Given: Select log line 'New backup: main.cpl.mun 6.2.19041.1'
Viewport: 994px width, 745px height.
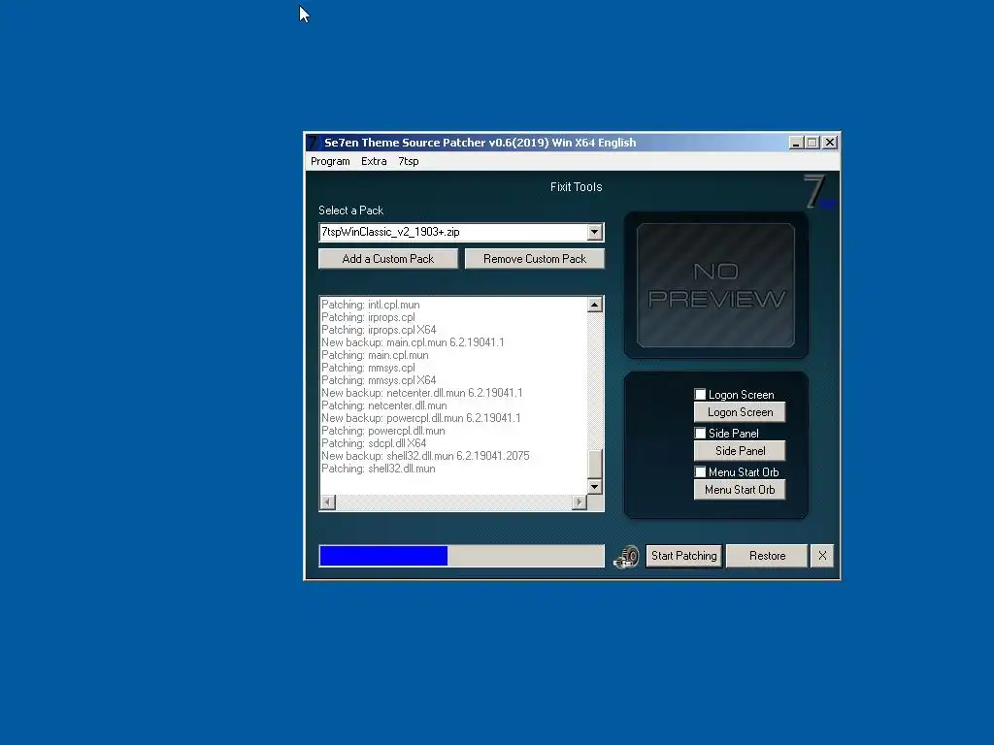Looking at the screenshot, I should coord(413,342).
